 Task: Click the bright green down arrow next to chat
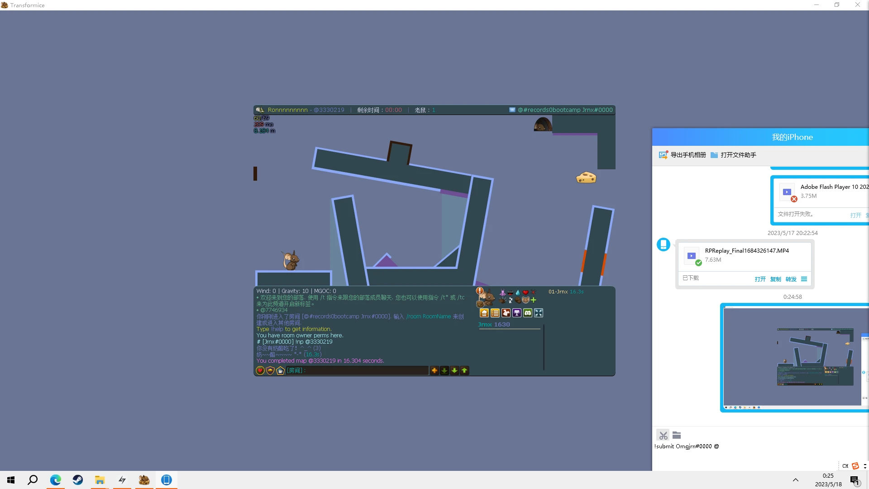(x=454, y=370)
